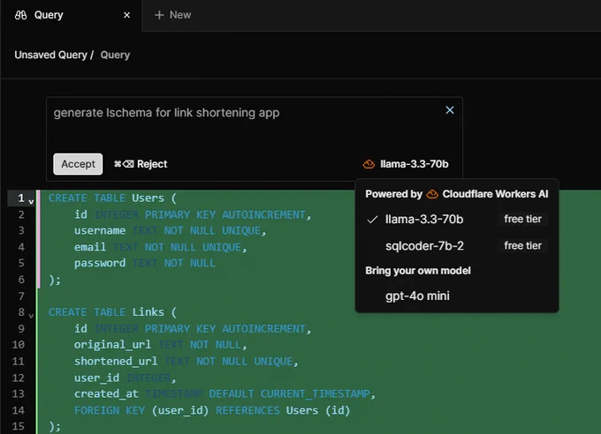
Task: Click the email TEXT NOT NULL UNIQUE line
Action: 160,247
